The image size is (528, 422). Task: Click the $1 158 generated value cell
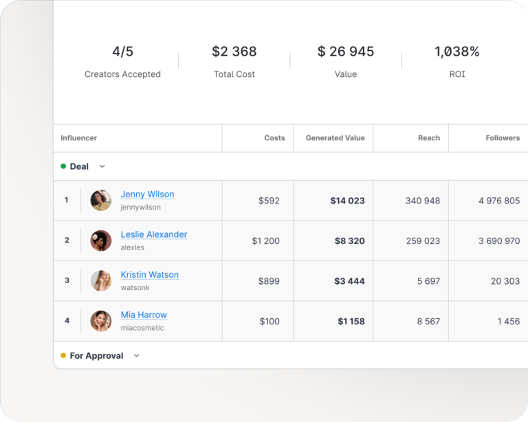coord(351,322)
